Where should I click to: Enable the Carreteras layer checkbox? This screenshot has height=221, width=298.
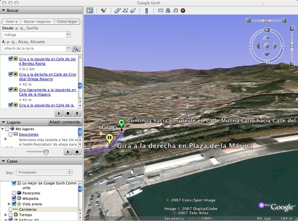[x=10, y=209]
